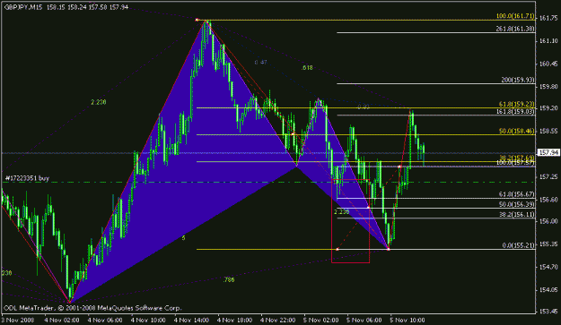Click 154.70 on the price axis

click(x=548, y=267)
